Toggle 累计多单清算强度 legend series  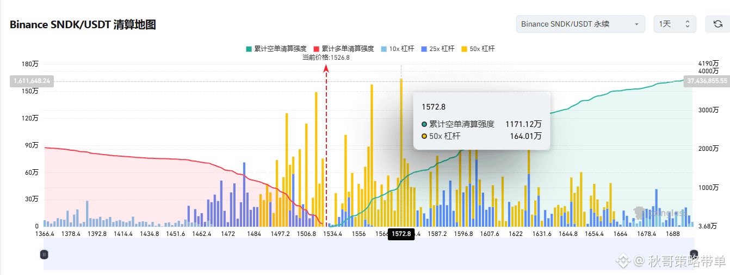pos(344,49)
